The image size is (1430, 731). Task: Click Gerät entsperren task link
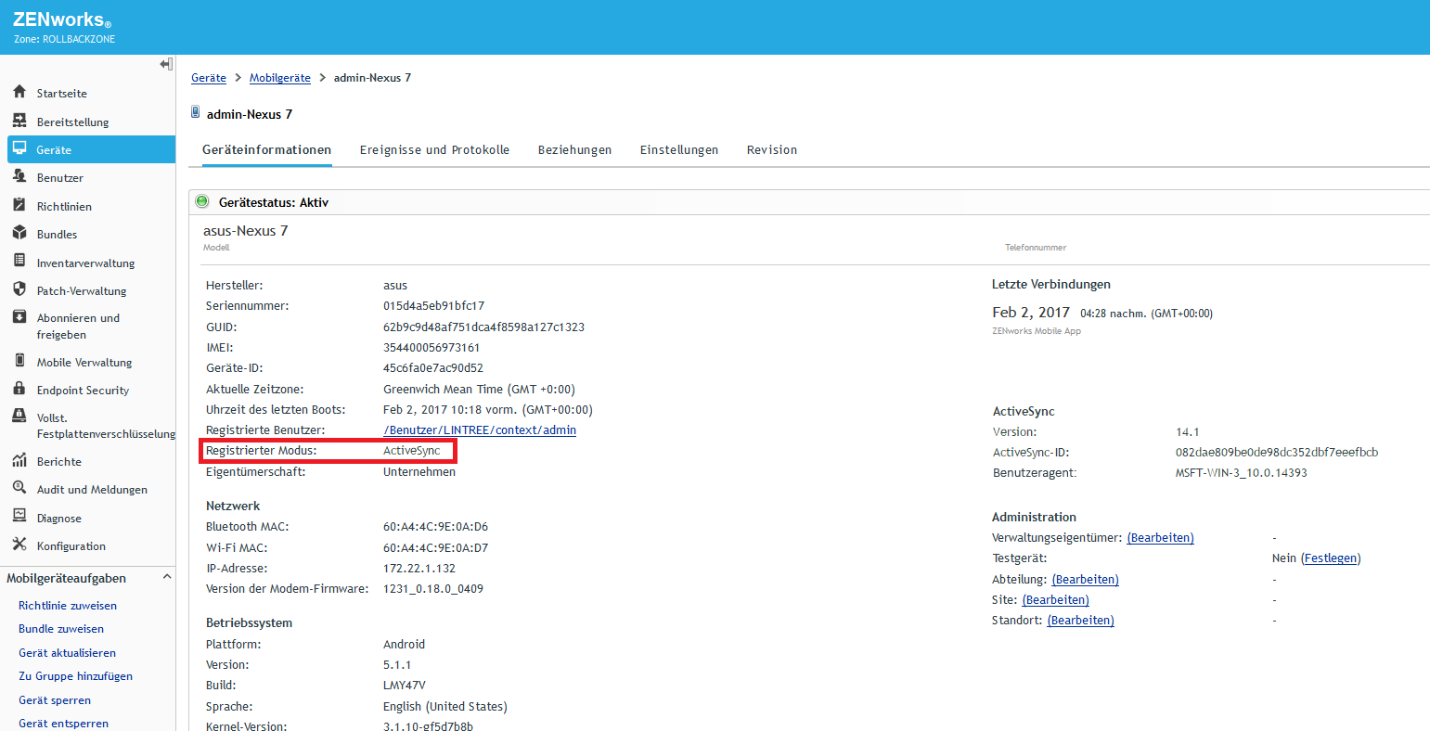(x=63, y=723)
